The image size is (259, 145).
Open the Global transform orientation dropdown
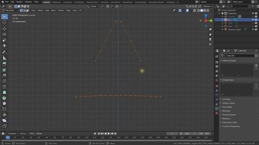click(x=93, y=6)
